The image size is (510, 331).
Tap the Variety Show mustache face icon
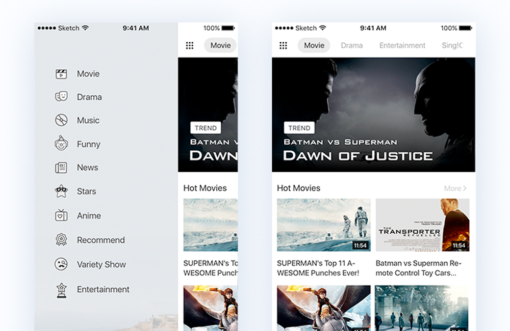click(x=61, y=264)
